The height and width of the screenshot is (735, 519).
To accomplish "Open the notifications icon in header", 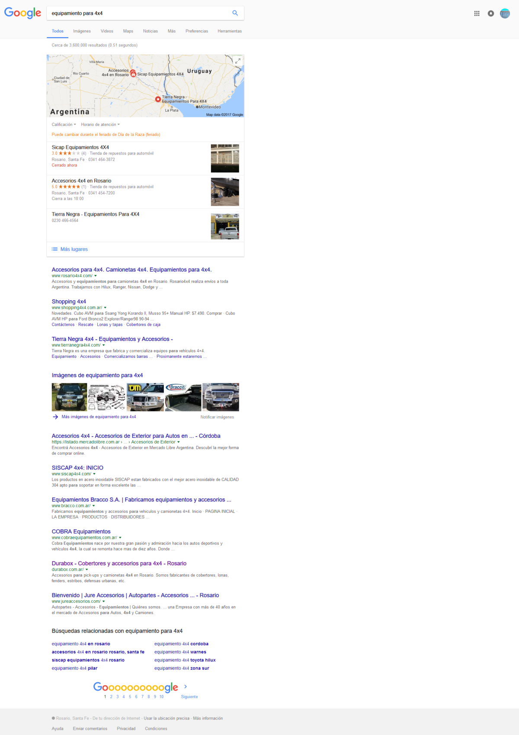I will tap(490, 13).
